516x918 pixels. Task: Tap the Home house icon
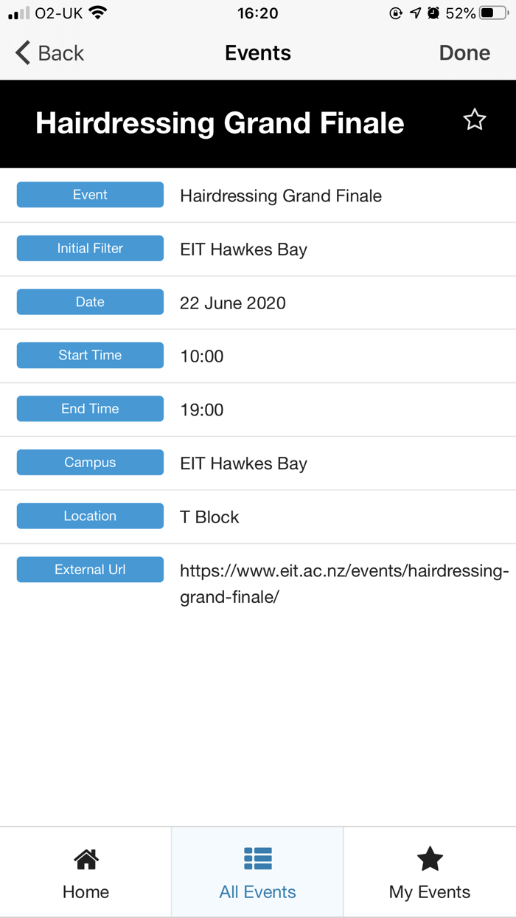tap(86, 859)
